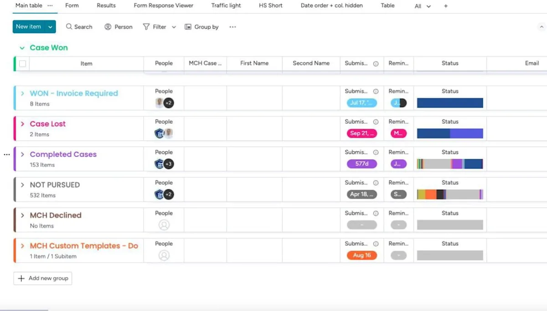Viewport: 547px width, 311px height.
Task: Switch to Form tab
Action: (72, 5)
